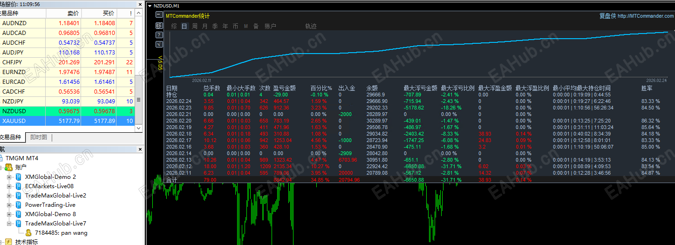Image resolution: width=675 pixels, height=245 pixels.
Task: Switch to the 季 quarterly tab
Action: tap(215, 27)
